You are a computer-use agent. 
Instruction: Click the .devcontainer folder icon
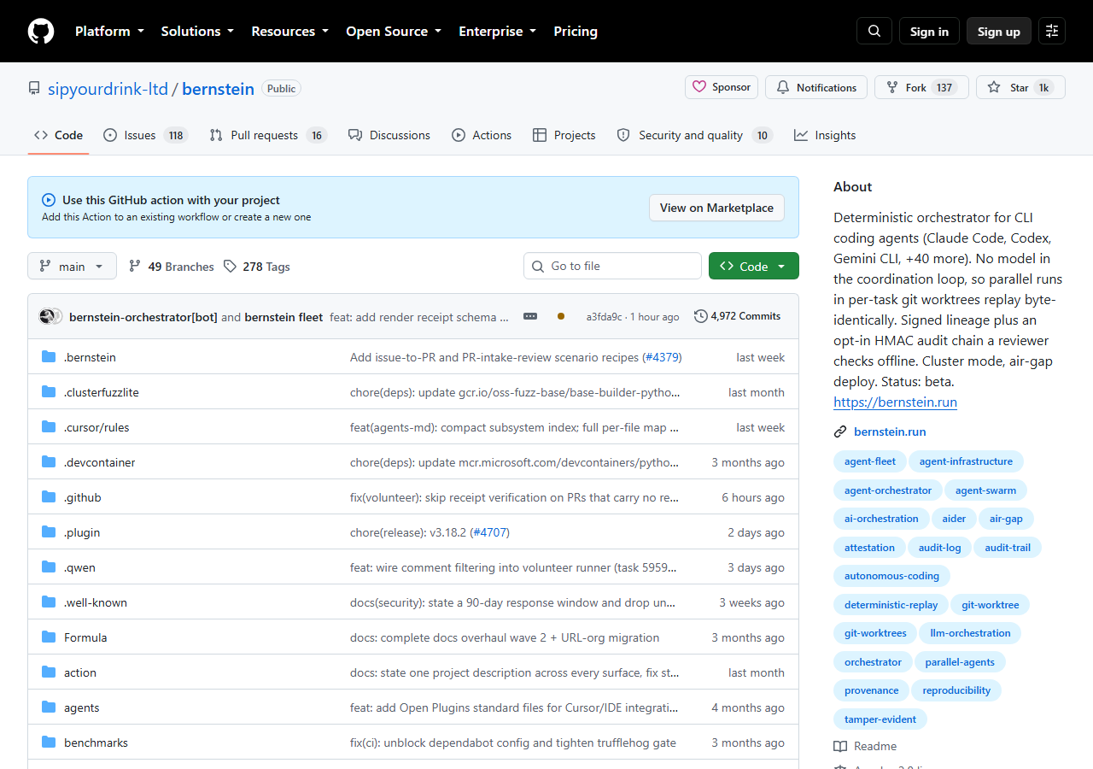tap(49, 462)
